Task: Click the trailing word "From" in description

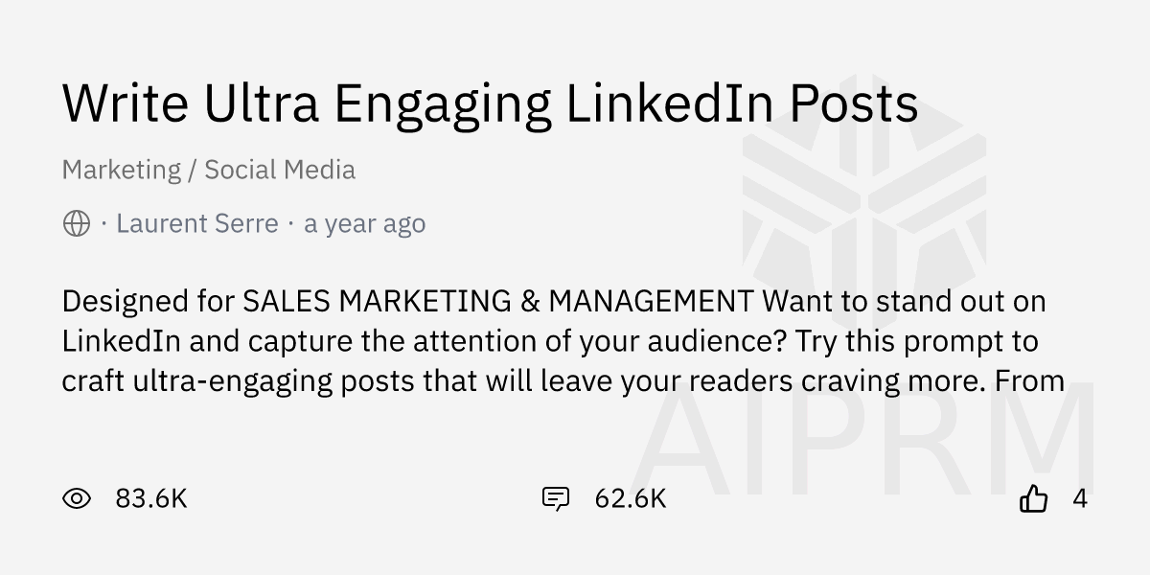Action: pyautogui.click(x=1030, y=381)
